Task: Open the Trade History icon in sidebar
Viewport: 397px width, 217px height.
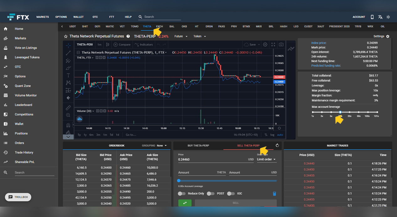Action: click(x=6, y=152)
